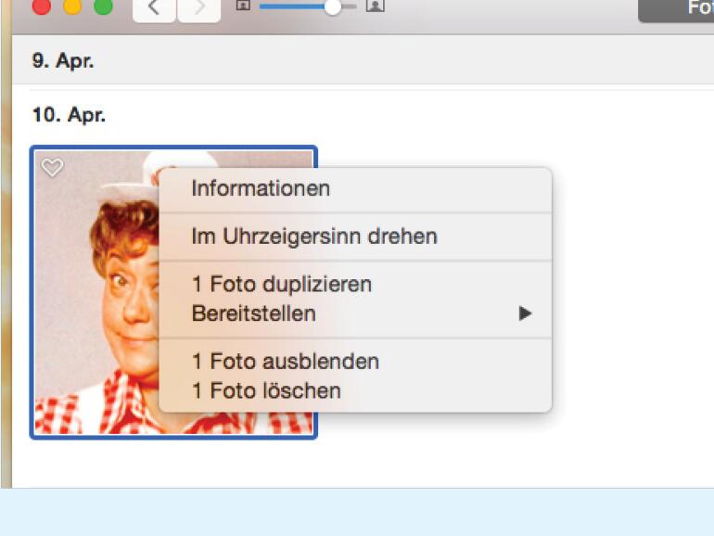The width and height of the screenshot is (714, 536).
Task: Click the large thumbnail zoom-in icon
Action: coord(375,6)
